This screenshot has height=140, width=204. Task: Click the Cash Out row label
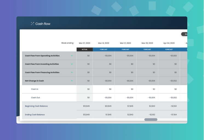click(36, 98)
